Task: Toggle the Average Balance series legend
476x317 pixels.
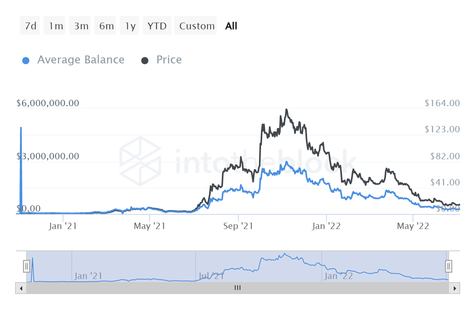Action: (x=81, y=60)
